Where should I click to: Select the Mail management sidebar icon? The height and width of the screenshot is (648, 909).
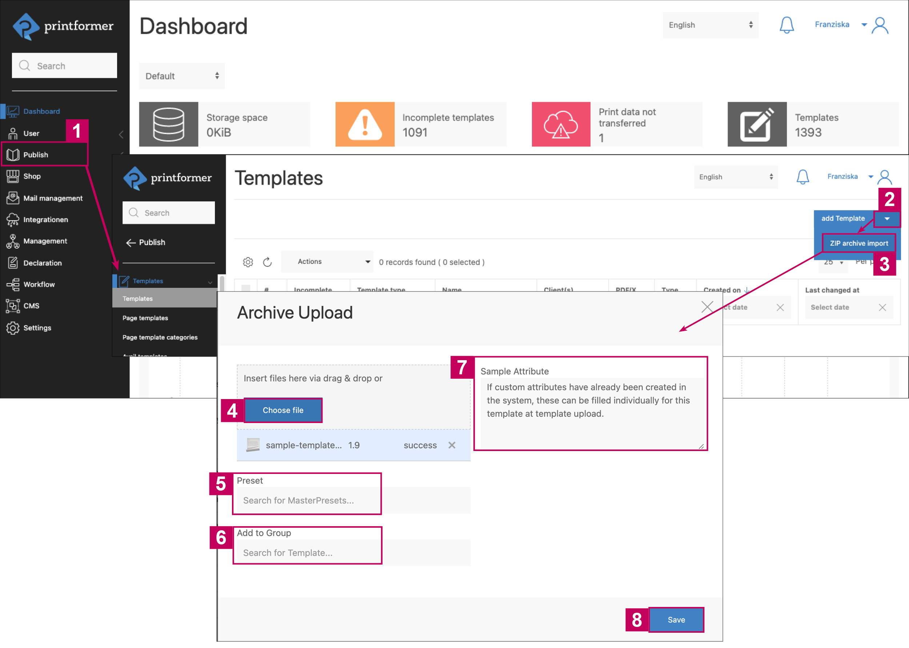point(13,198)
